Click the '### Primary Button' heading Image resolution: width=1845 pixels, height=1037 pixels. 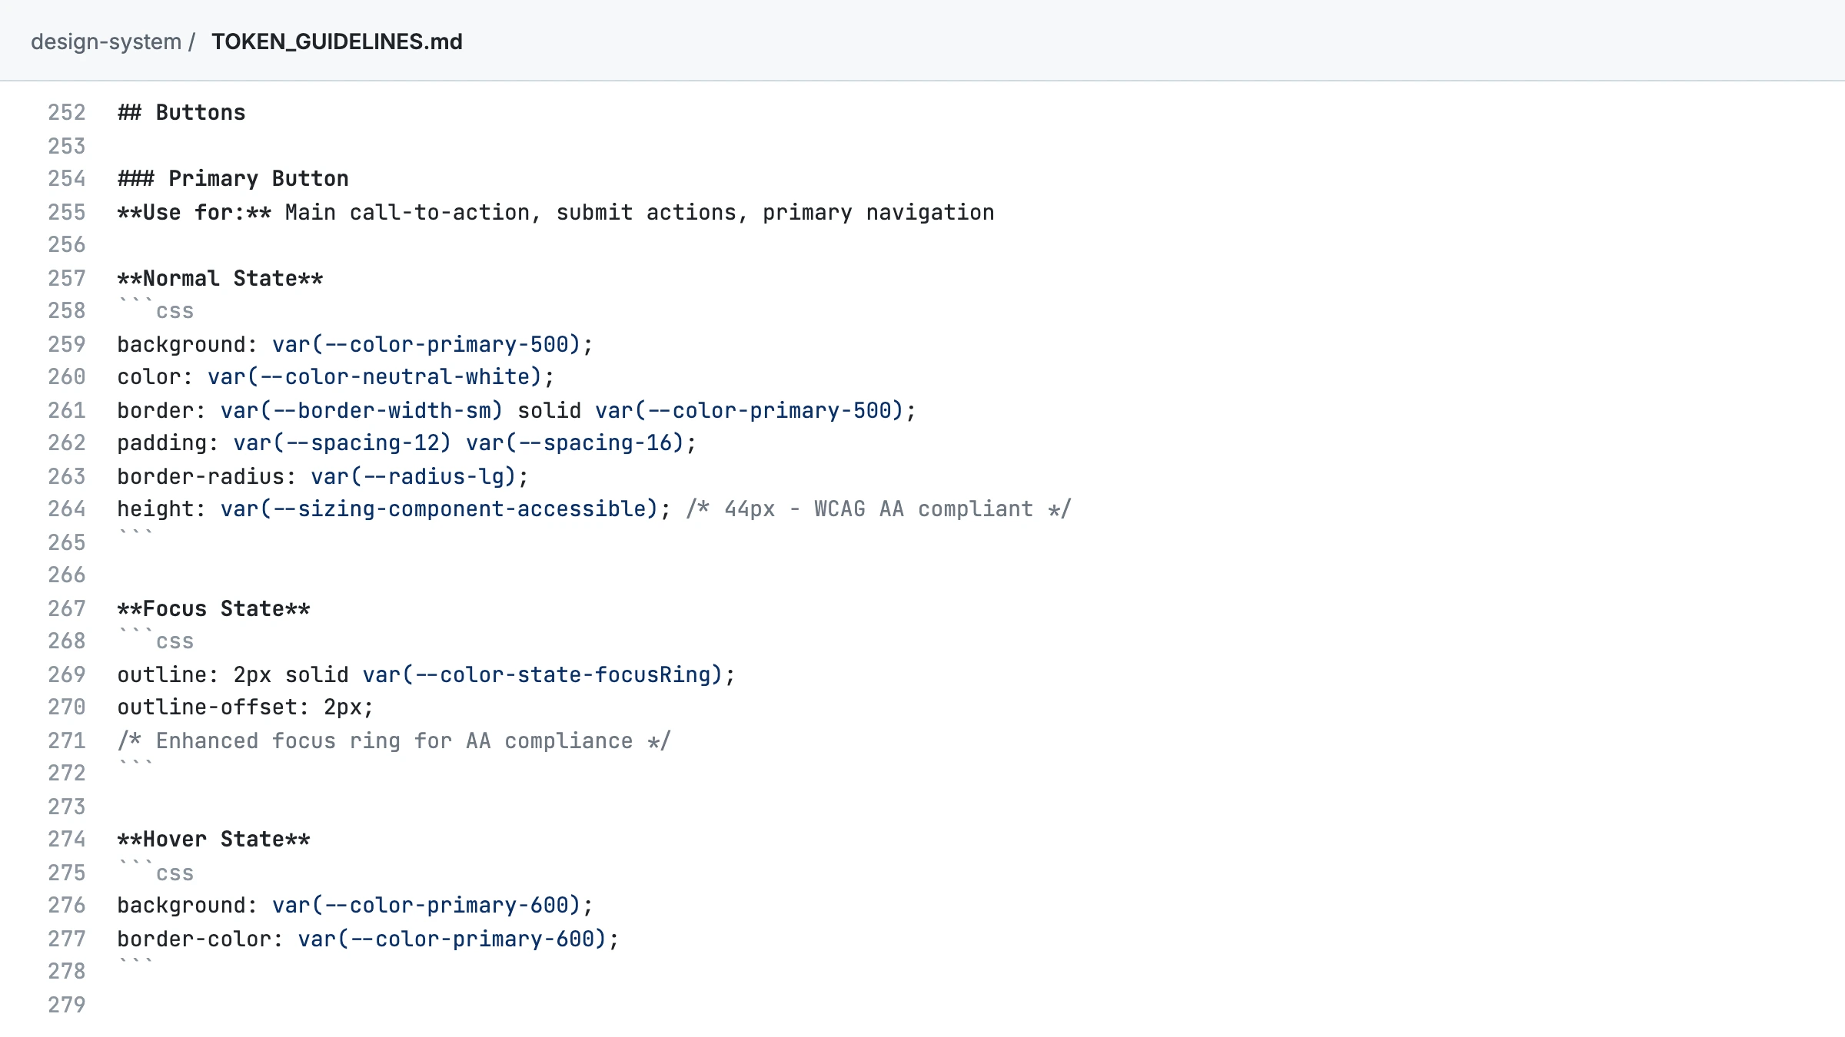pos(233,179)
